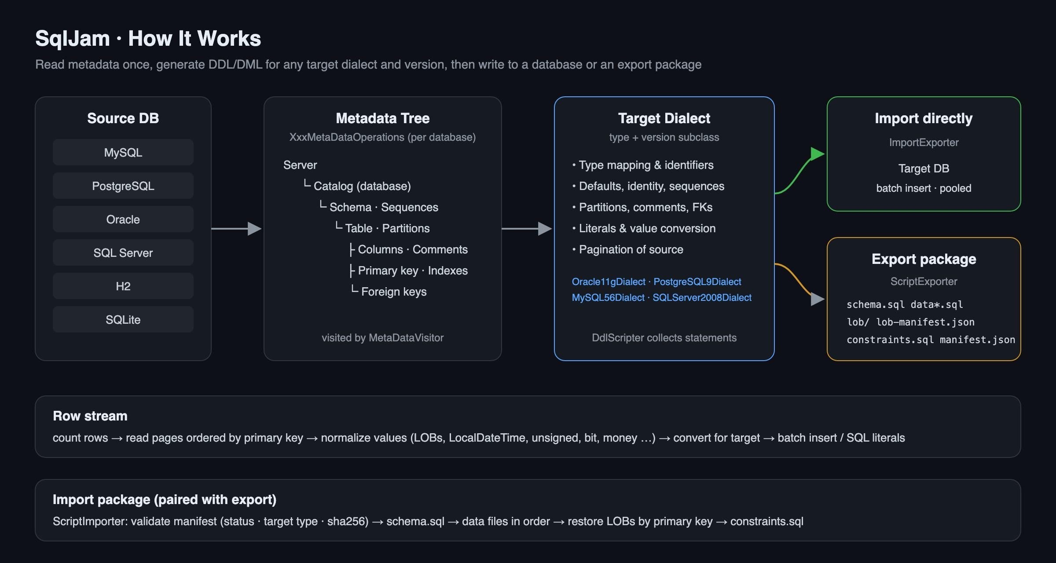The height and width of the screenshot is (563, 1056).
Task: Select the PostgreSQL source database chip
Action: 123,186
